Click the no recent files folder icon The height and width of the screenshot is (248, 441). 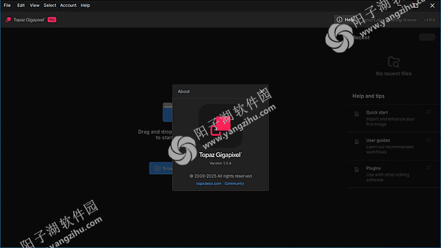pos(393,62)
